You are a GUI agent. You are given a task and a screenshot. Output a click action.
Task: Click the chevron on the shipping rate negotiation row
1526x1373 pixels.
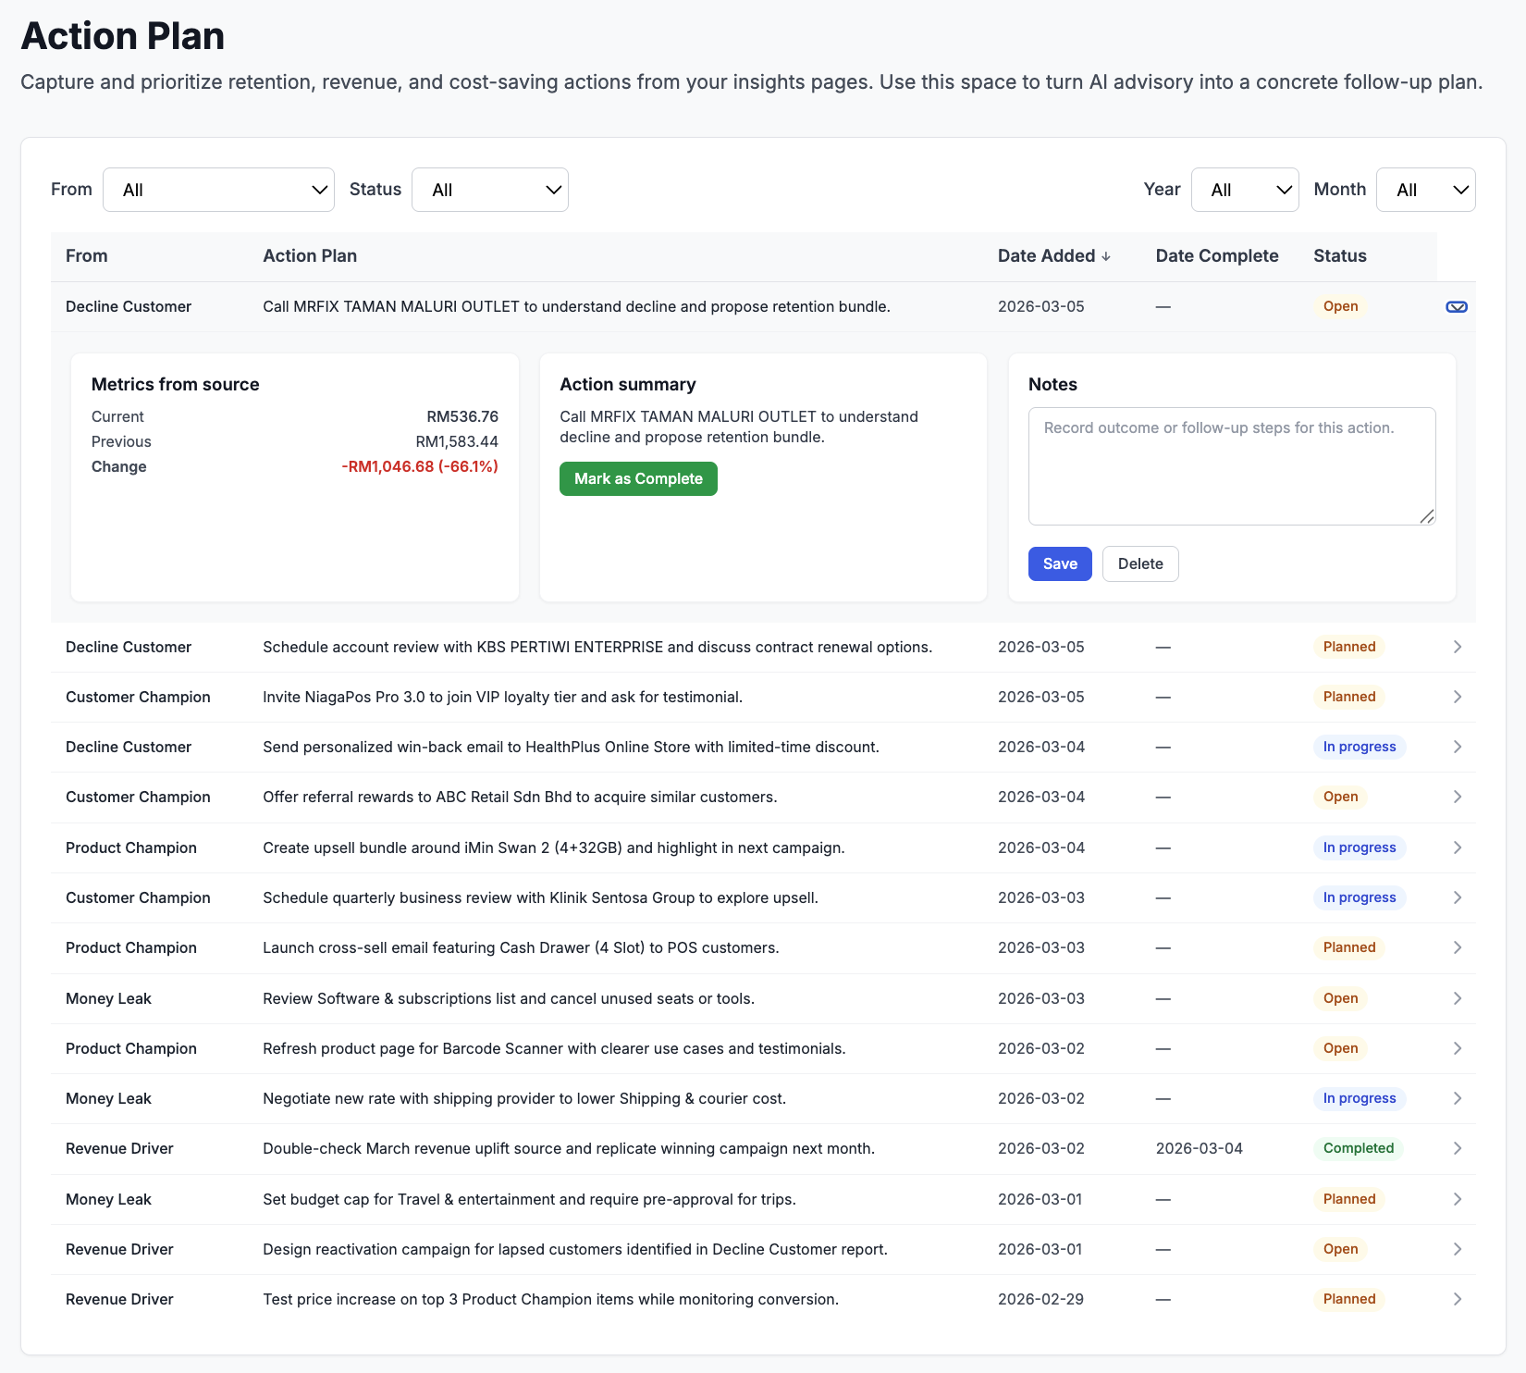1457,1098
